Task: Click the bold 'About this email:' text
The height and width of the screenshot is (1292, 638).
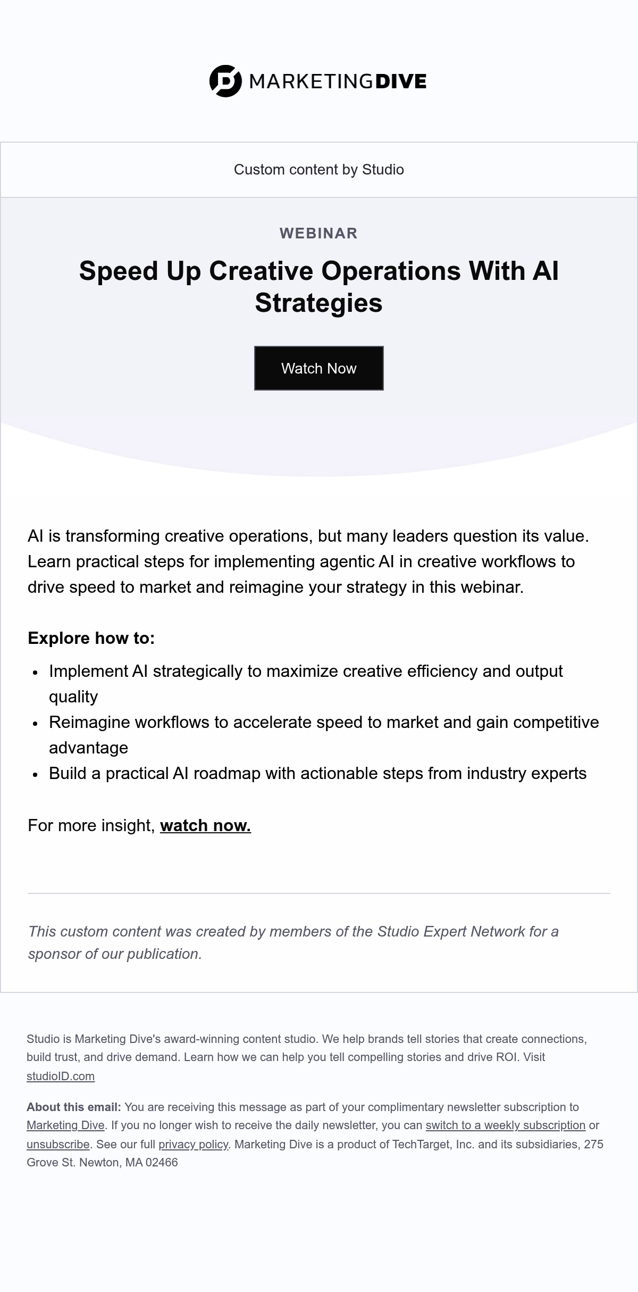Action: point(74,1107)
